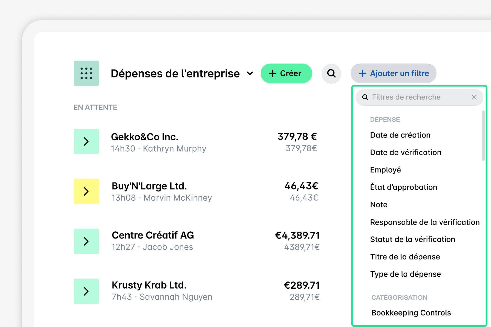This screenshot has width=491, height=327.
Task: Click the bold 46,43€ amount
Action: pyautogui.click(x=301, y=186)
